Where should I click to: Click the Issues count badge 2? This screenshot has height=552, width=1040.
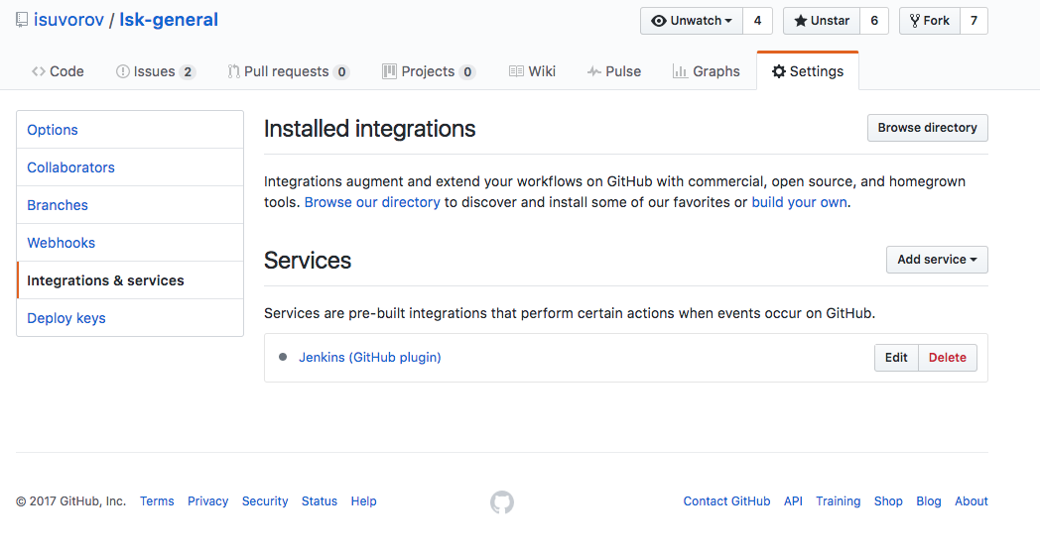(188, 72)
